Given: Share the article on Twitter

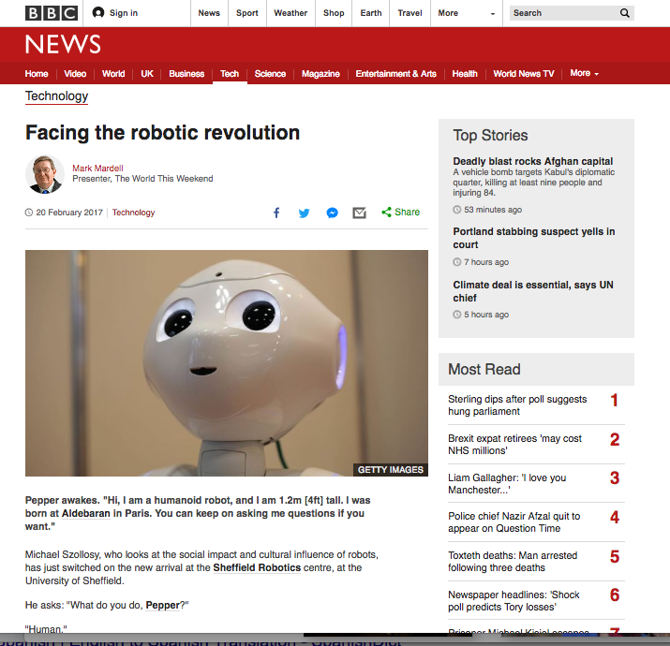Looking at the screenshot, I should (x=304, y=213).
